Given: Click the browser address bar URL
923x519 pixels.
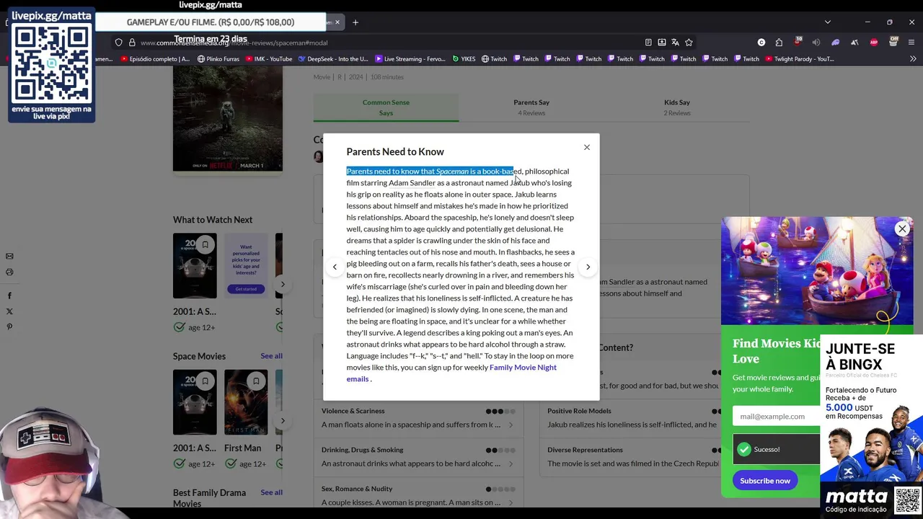Looking at the screenshot, I should pos(234,43).
